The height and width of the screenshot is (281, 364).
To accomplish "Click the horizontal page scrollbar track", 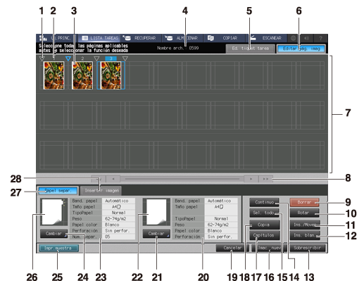I will click(182, 179).
